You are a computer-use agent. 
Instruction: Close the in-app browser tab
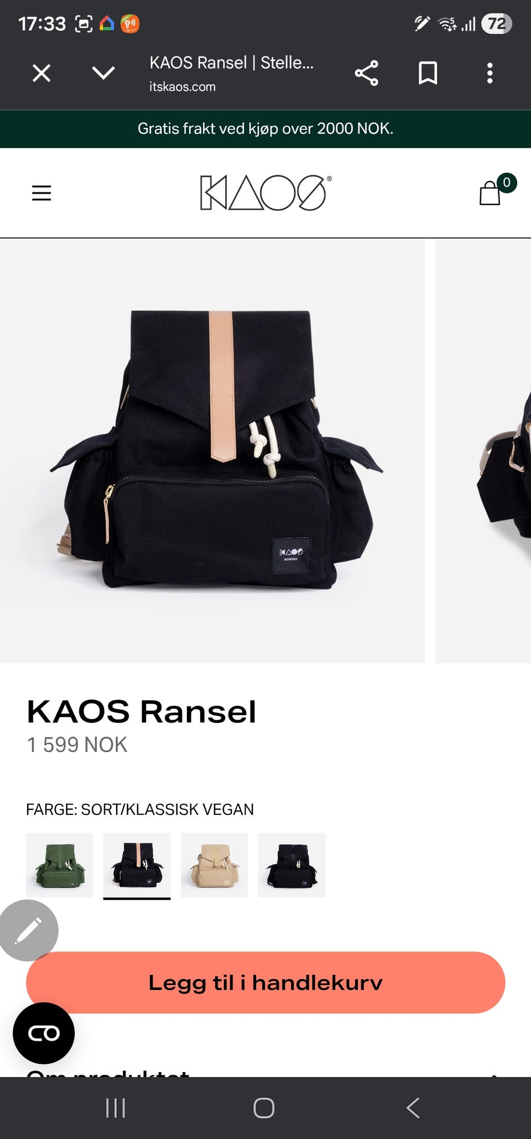tap(41, 73)
